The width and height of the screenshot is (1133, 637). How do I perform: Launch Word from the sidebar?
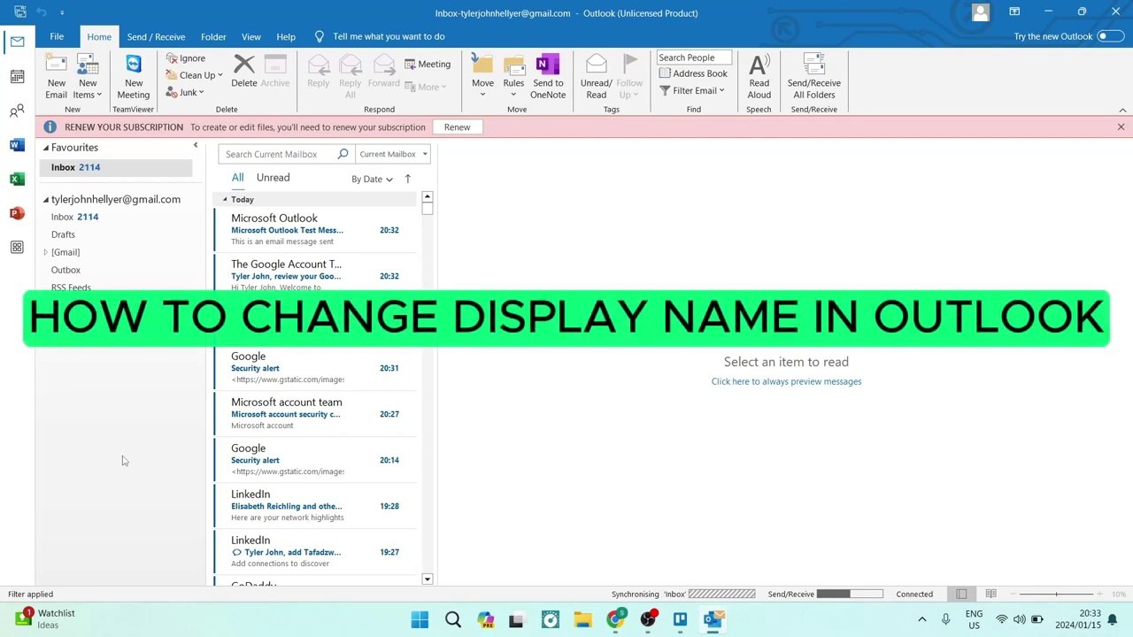point(17,144)
